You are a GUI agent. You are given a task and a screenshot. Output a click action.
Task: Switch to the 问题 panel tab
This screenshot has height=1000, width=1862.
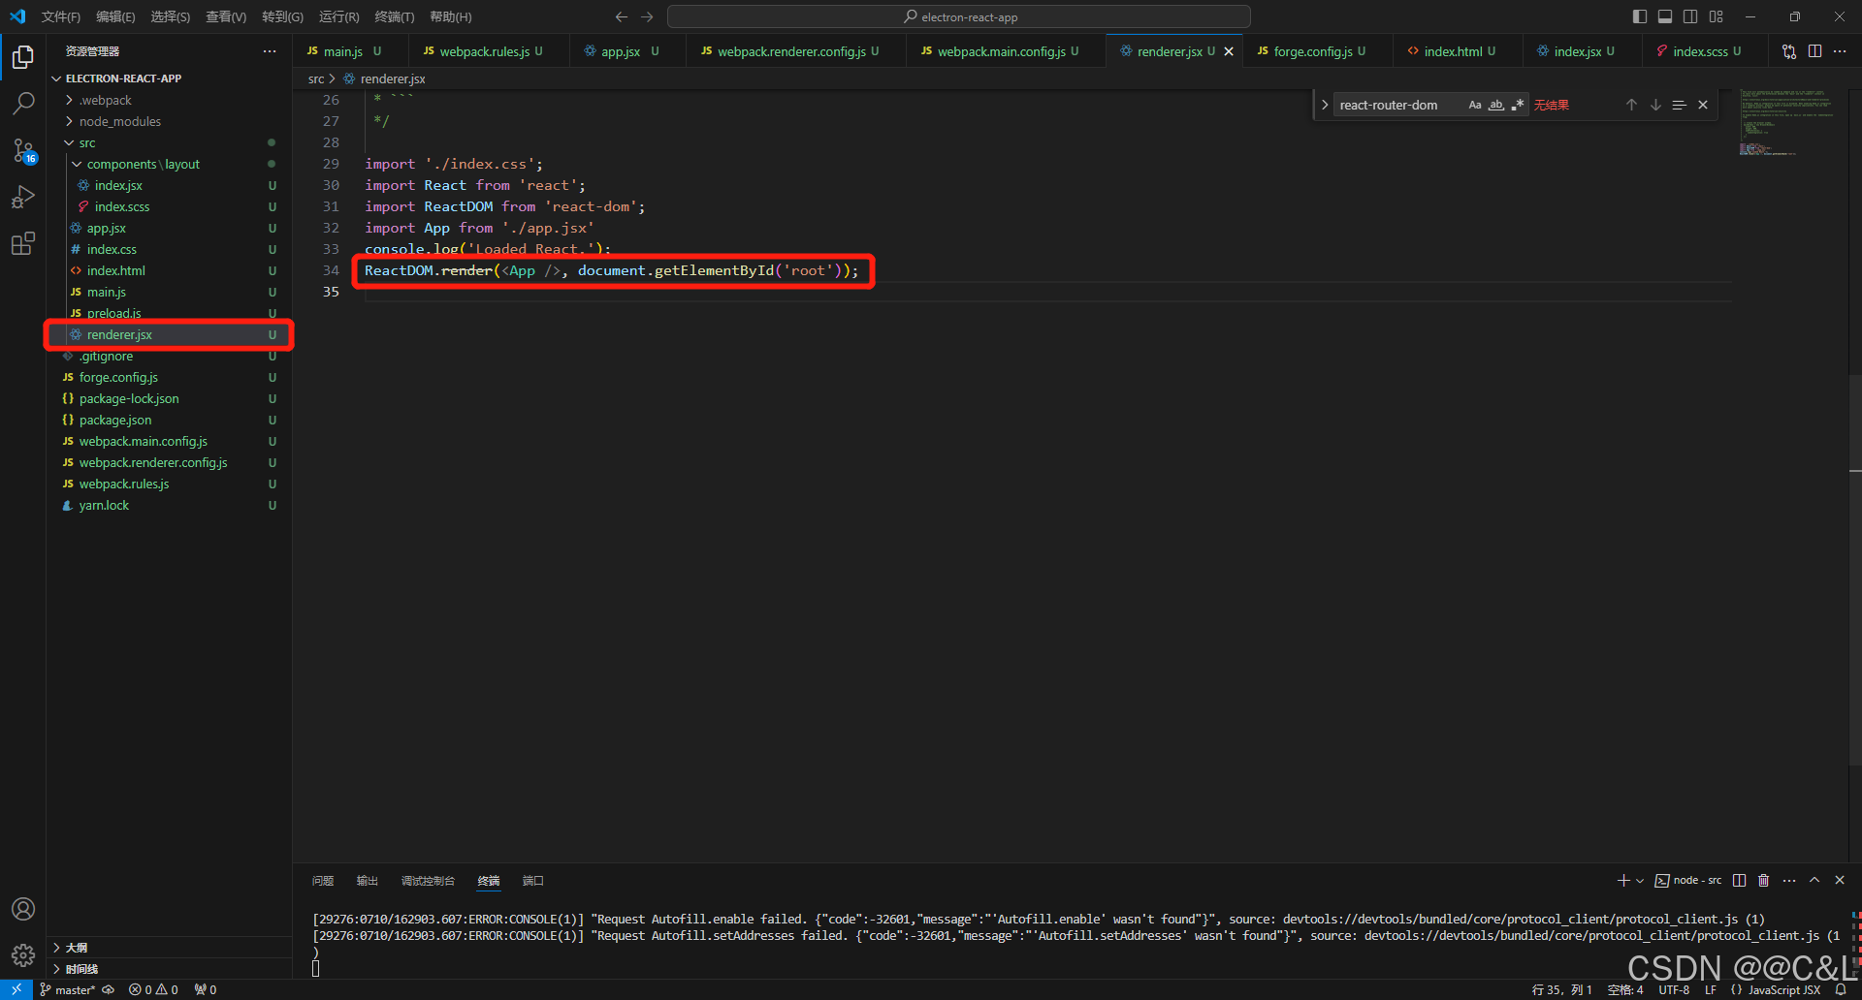(x=323, y=880)
